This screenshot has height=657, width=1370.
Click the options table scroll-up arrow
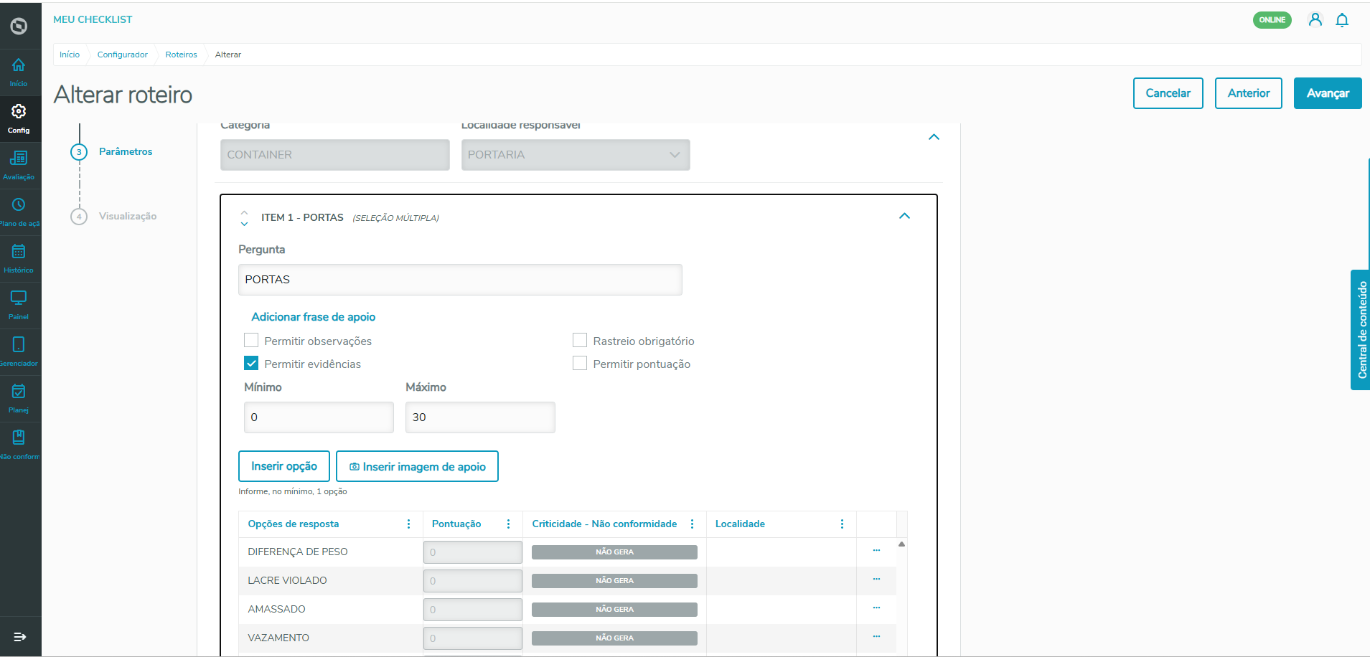[x=902, y=544]
